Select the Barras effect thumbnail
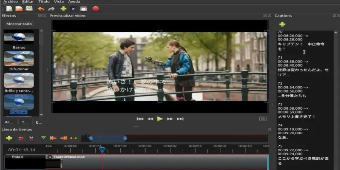Image resolution: width=340 pixels, height=170 pixels. click(19, 37)
